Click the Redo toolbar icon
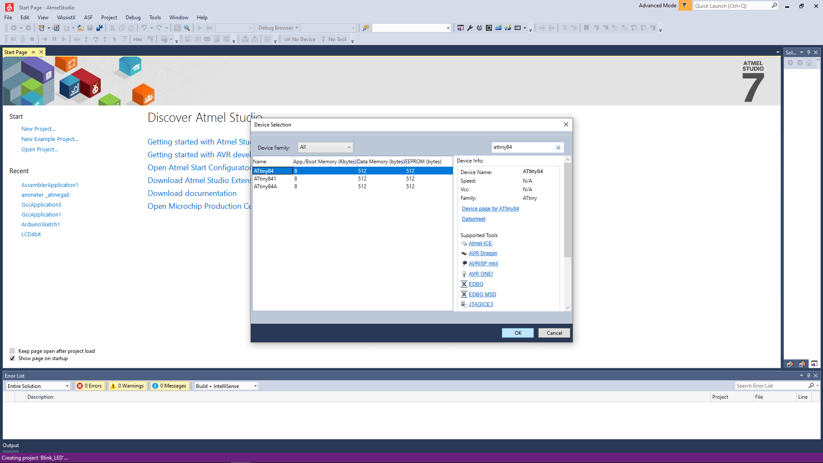 coord(159,28)
